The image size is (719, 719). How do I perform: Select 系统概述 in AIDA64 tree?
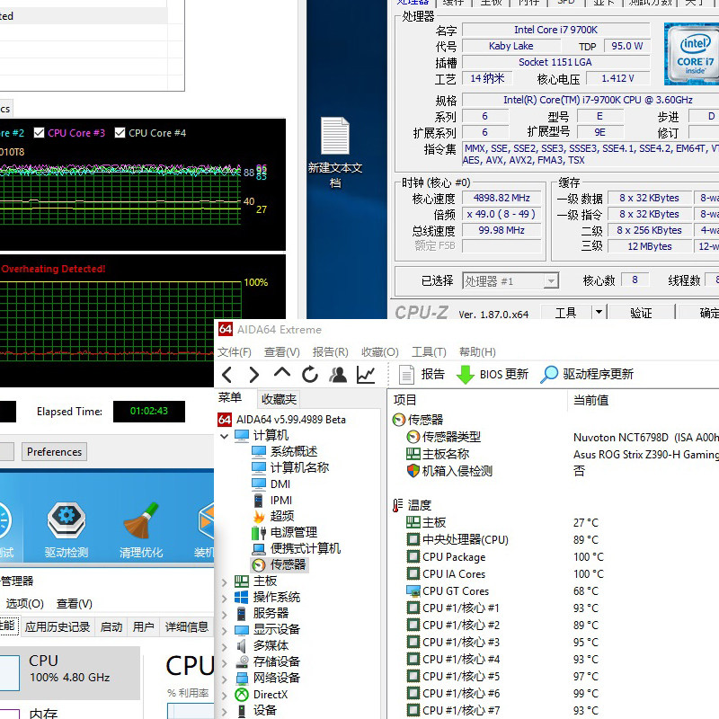point(285,451)
